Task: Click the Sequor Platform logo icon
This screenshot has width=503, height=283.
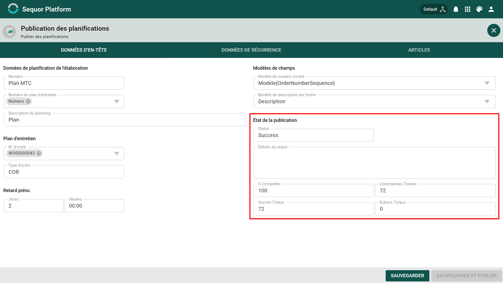Action: [13, 9]
